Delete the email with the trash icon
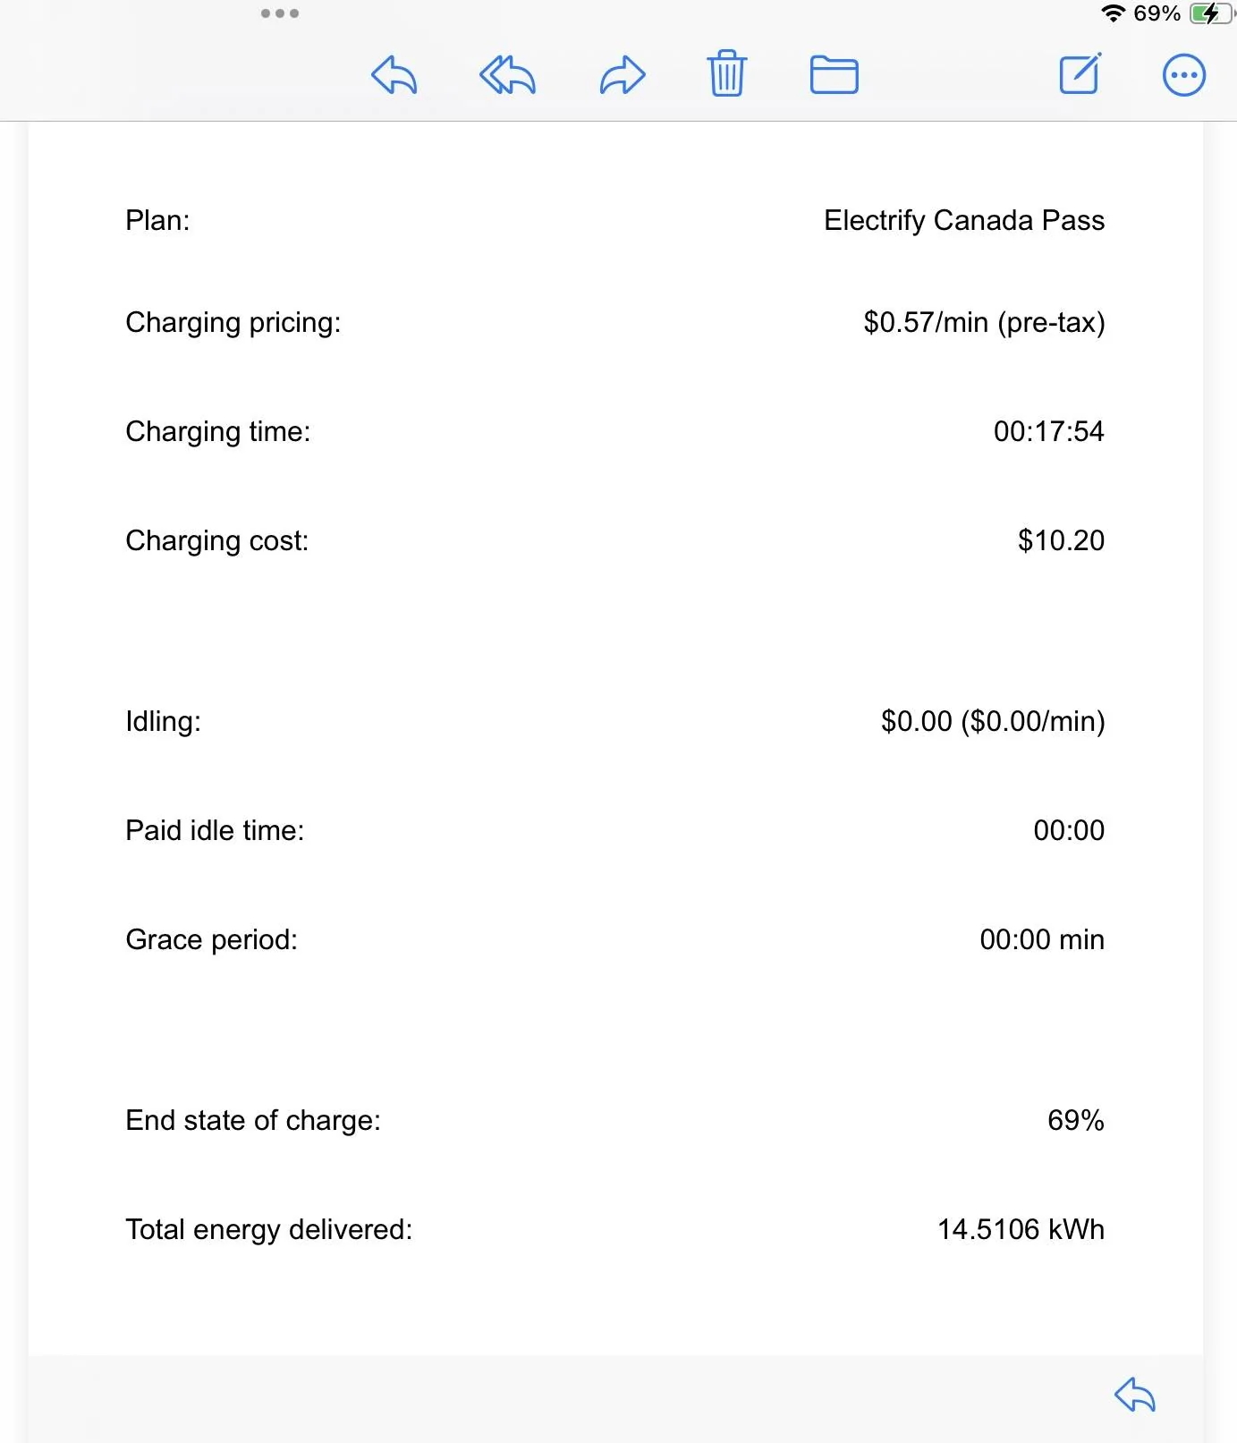1237x1443 pixels. pos(727,73)
